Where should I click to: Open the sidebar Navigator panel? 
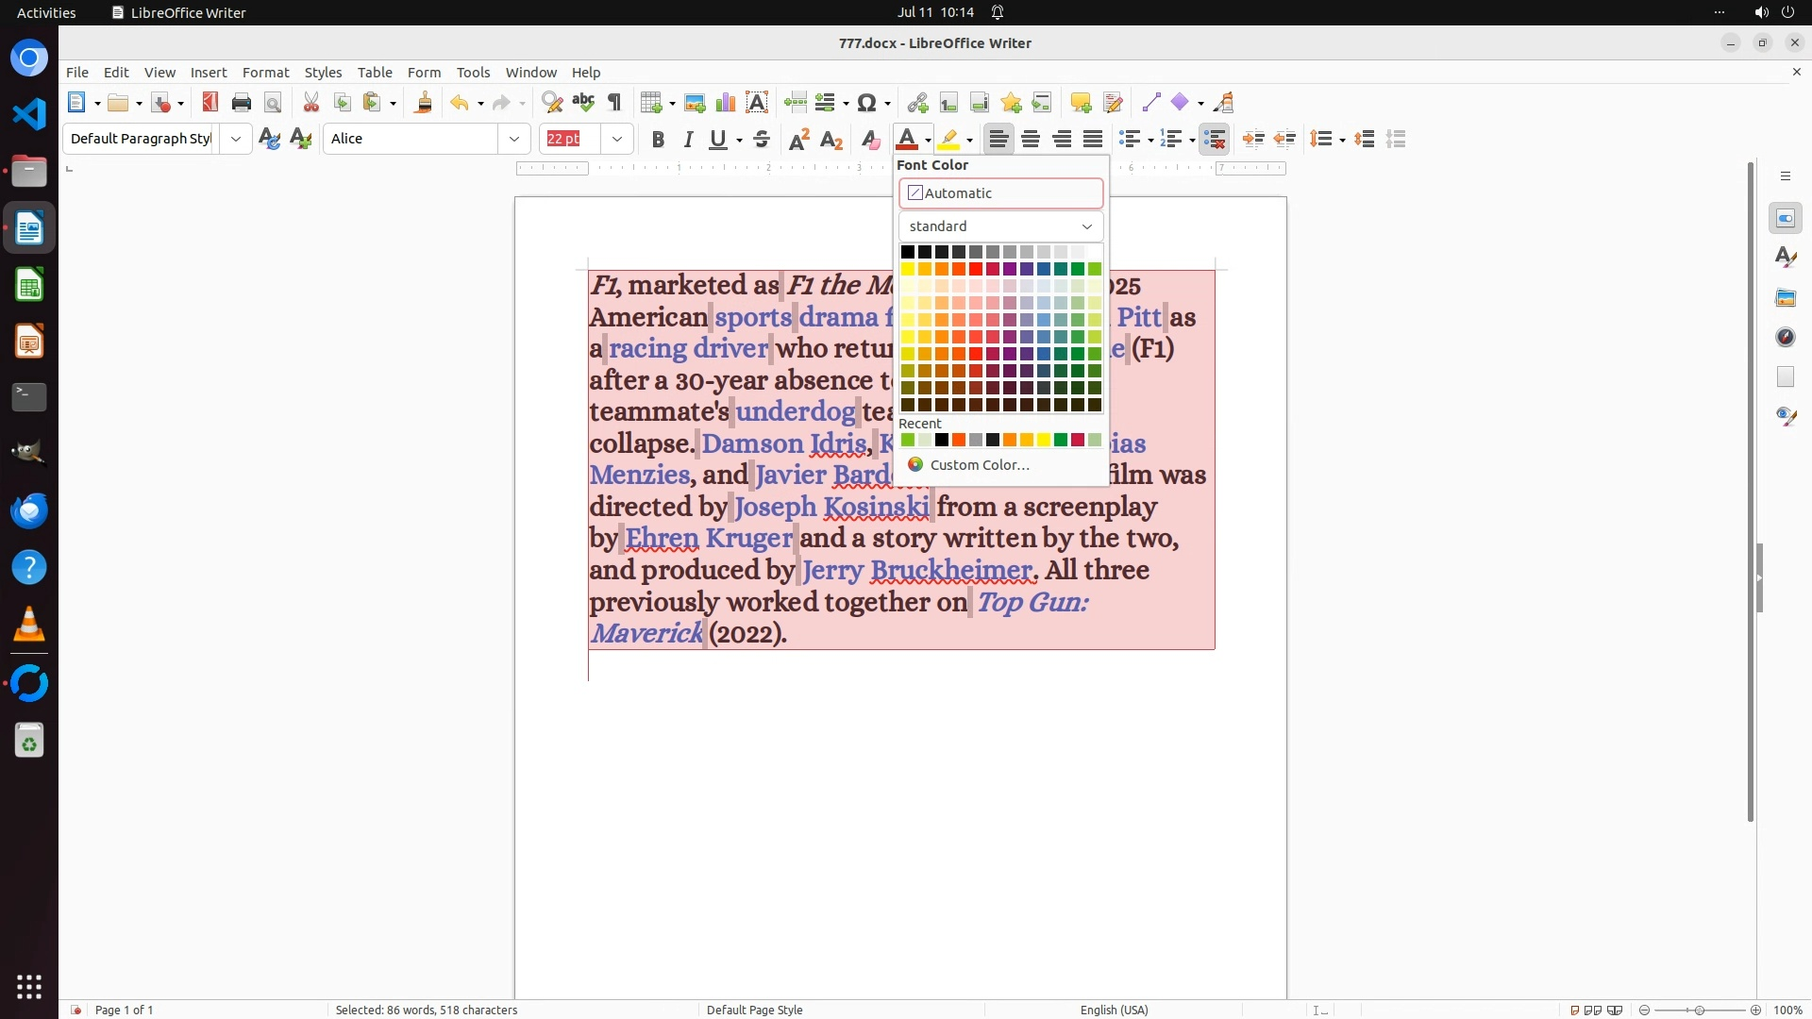(1785, 337)
